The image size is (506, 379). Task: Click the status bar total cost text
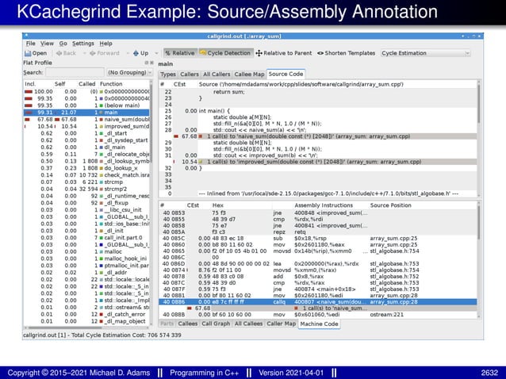pyautogui.click(x=102, y=335)
